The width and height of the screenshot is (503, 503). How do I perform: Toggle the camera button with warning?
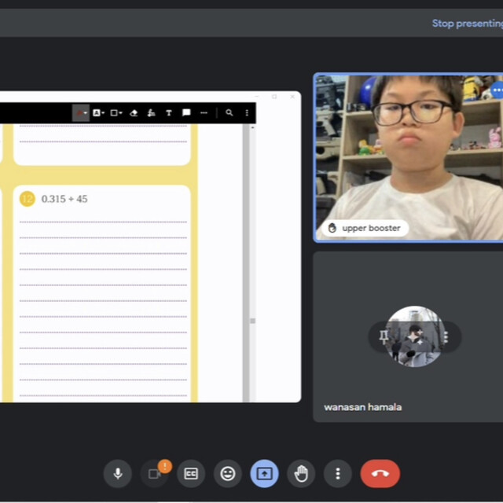(154, 474)
